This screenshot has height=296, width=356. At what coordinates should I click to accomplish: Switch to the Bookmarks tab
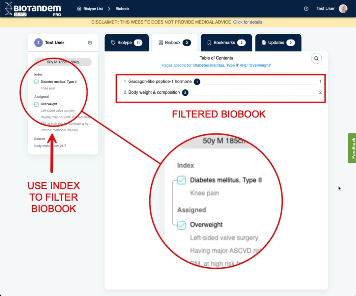[x=226, y=43]
